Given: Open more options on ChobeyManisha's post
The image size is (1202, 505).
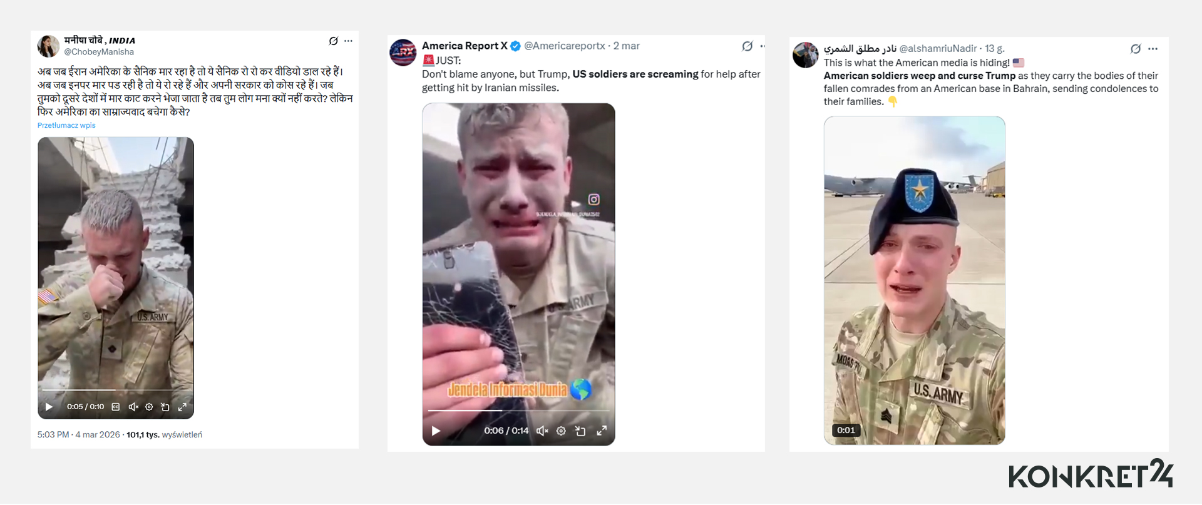Looking at the screenshot, I should click(349, 41).
